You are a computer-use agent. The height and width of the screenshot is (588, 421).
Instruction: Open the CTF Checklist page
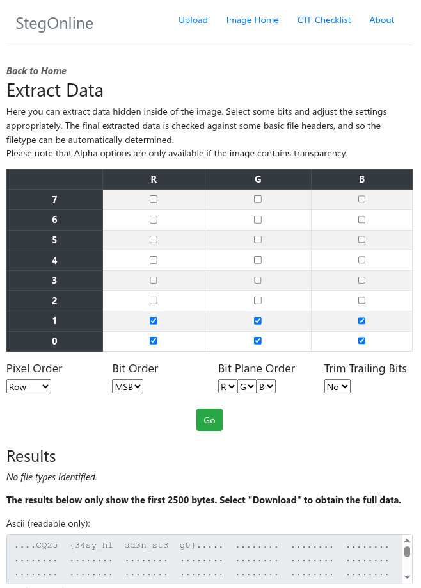(324, 20)
